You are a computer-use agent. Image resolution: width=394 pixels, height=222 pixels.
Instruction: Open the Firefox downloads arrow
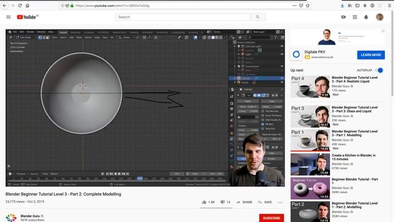[x=342, y=6]
